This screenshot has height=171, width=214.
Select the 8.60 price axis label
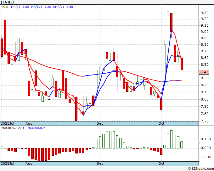pos(205,58)
